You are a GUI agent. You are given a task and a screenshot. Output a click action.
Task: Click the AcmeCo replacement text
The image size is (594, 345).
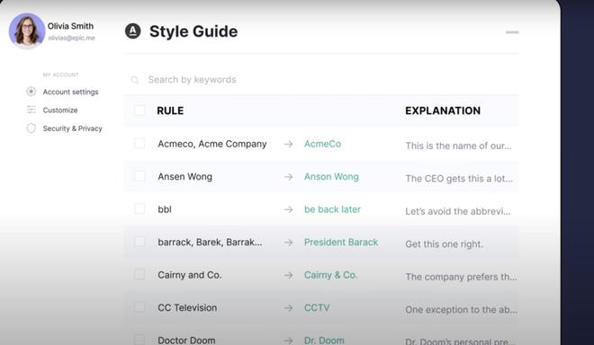pos(322,144)
